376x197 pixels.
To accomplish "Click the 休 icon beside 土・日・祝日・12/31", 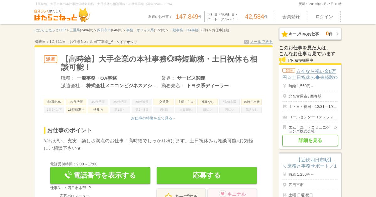I will [x=285, y=107].
